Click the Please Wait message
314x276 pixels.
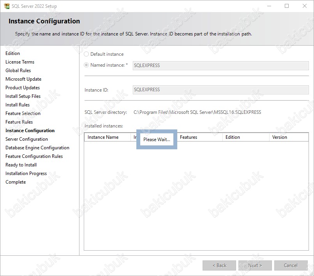coord(157,140)
